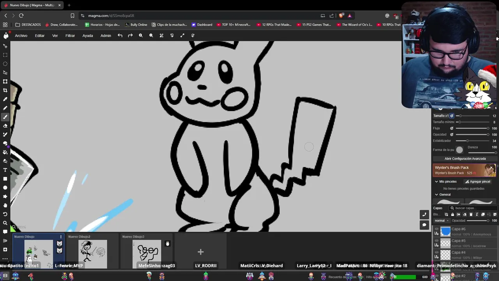499x281 pixels.
Task: Open the Nuevo Dibujo2 thumbnail
Action: tap(92, 254)
